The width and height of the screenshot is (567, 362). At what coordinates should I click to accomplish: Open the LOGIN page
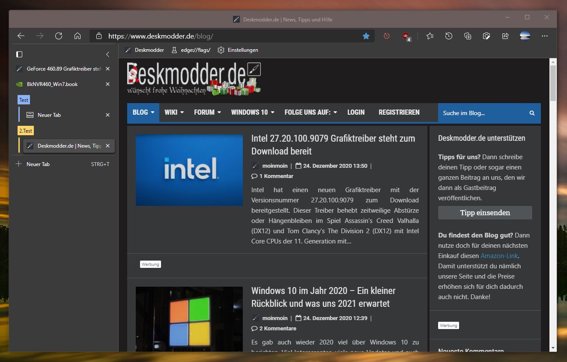click(356, 112)
